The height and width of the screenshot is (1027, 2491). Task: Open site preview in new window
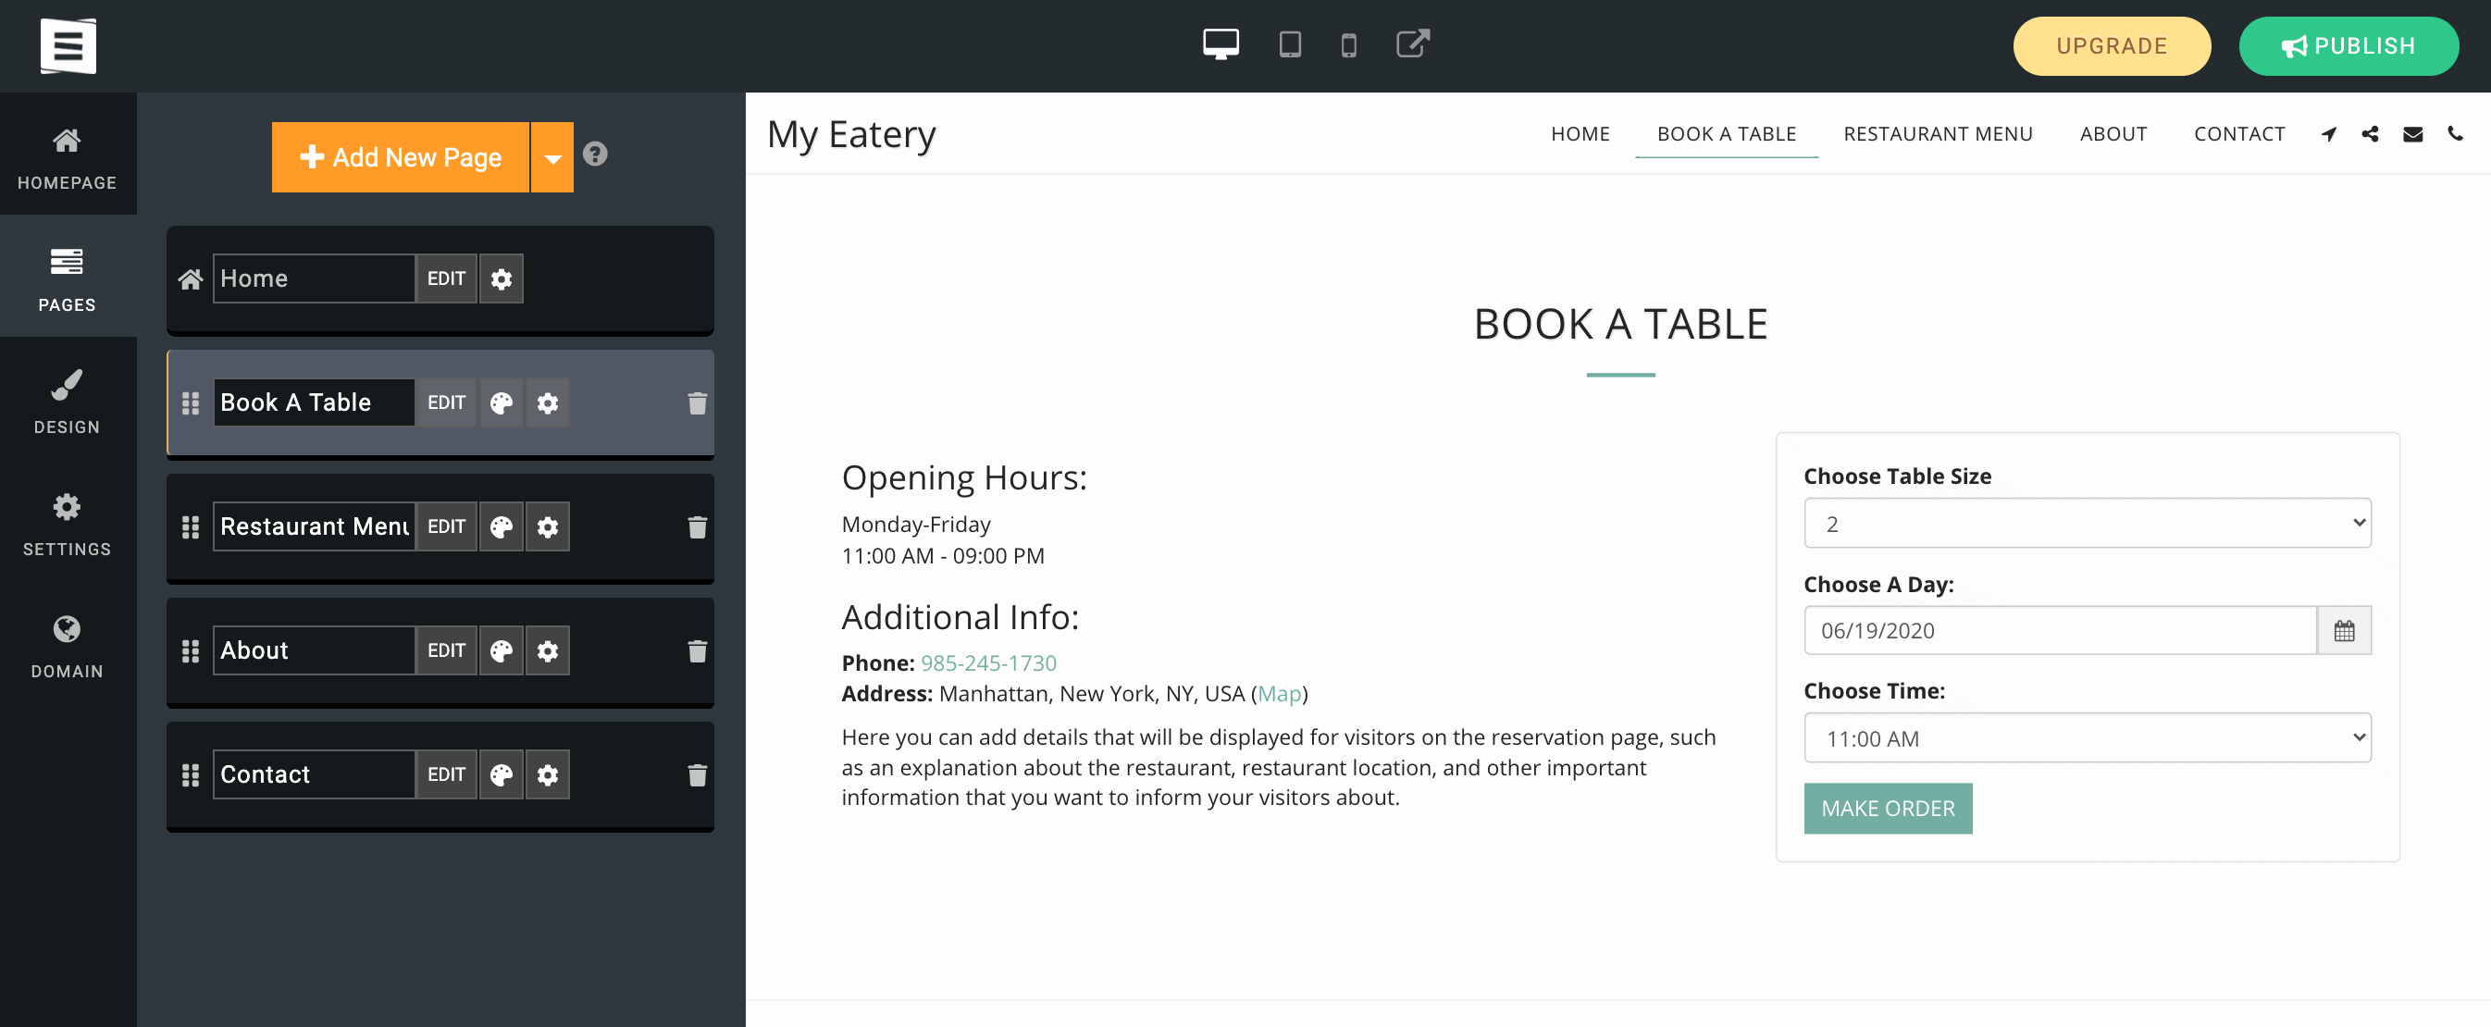(x=1412, y=43)
